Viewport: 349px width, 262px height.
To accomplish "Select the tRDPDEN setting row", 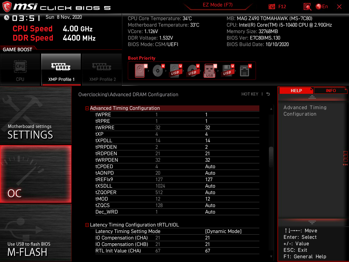I will (177, 153).
